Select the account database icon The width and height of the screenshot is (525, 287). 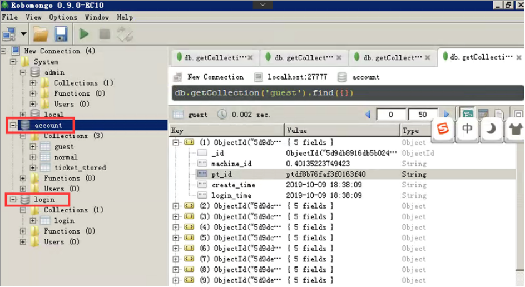click(x=25, y=125)
